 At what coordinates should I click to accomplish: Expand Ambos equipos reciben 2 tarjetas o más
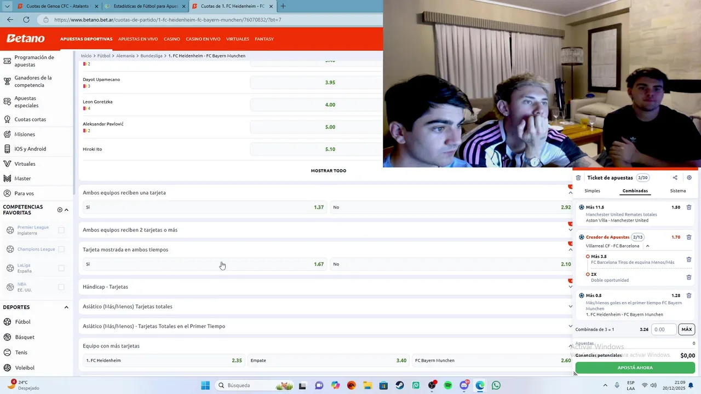pos(570,230)
